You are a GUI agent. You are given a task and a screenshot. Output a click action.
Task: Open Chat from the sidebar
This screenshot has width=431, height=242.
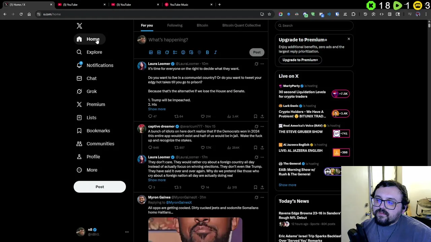(x=87, y=78)
